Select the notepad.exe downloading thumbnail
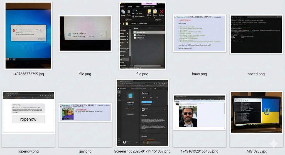The height and width of the screenshot is (155, 285). (85, 34)
